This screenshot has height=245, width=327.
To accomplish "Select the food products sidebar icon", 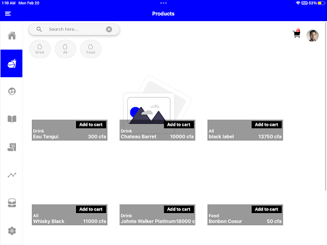I will pyautogui.click(x=11, y=63).
